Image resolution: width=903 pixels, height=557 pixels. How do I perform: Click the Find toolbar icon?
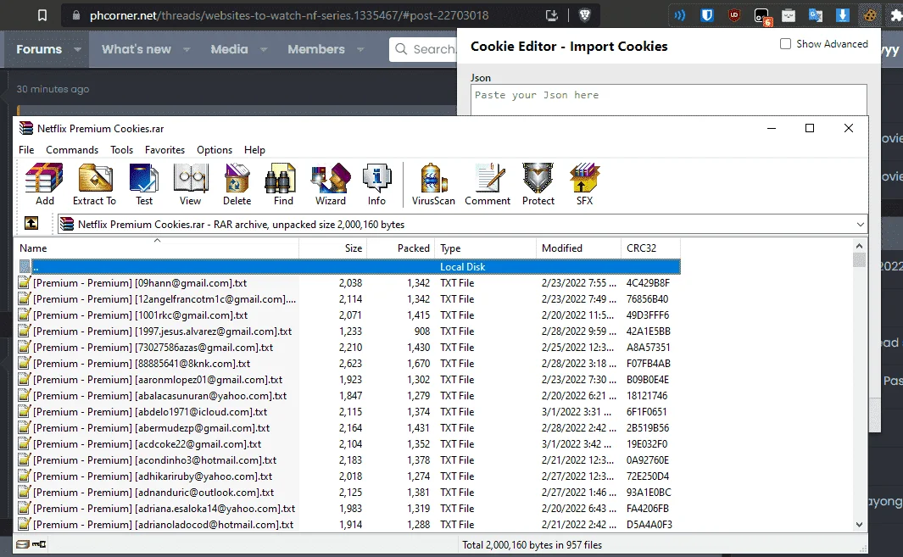[282, 184]
